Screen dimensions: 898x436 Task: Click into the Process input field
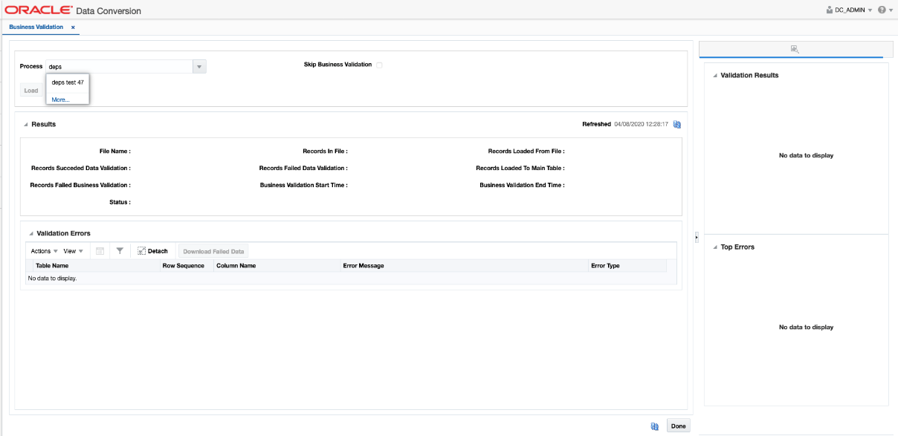click(119, 67)
